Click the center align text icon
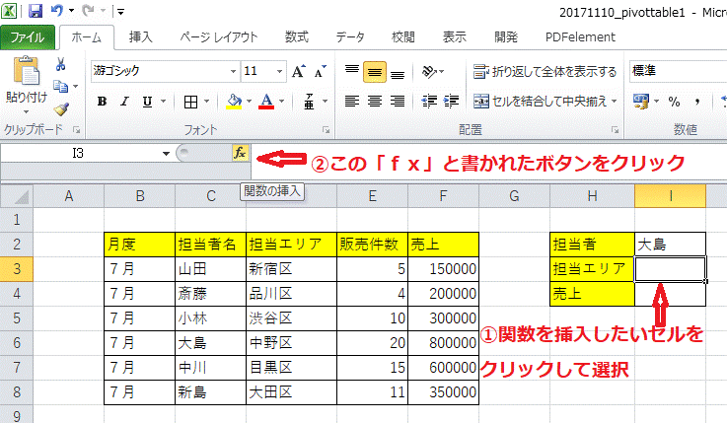The image size is (727, 423). pos(374,102)
